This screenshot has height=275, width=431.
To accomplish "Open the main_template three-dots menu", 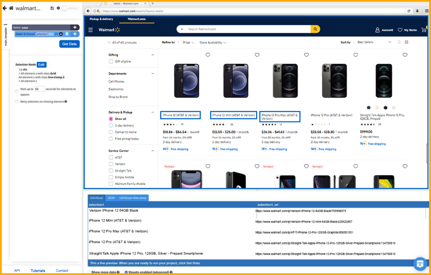I will (5, 25).
